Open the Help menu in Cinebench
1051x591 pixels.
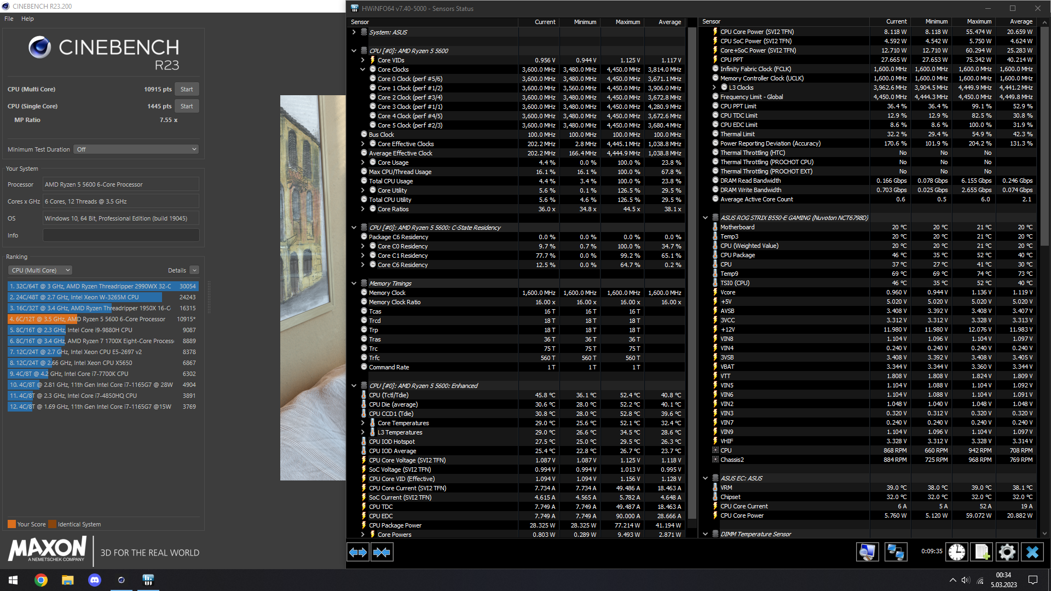[27, 19]
